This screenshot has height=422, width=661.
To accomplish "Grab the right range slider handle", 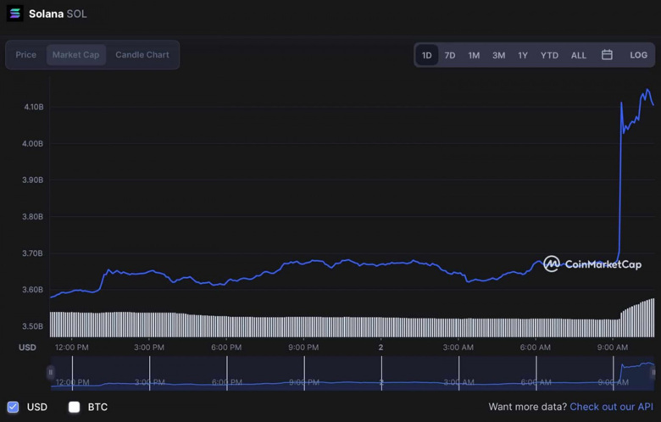I will click(x=653, y=373).
